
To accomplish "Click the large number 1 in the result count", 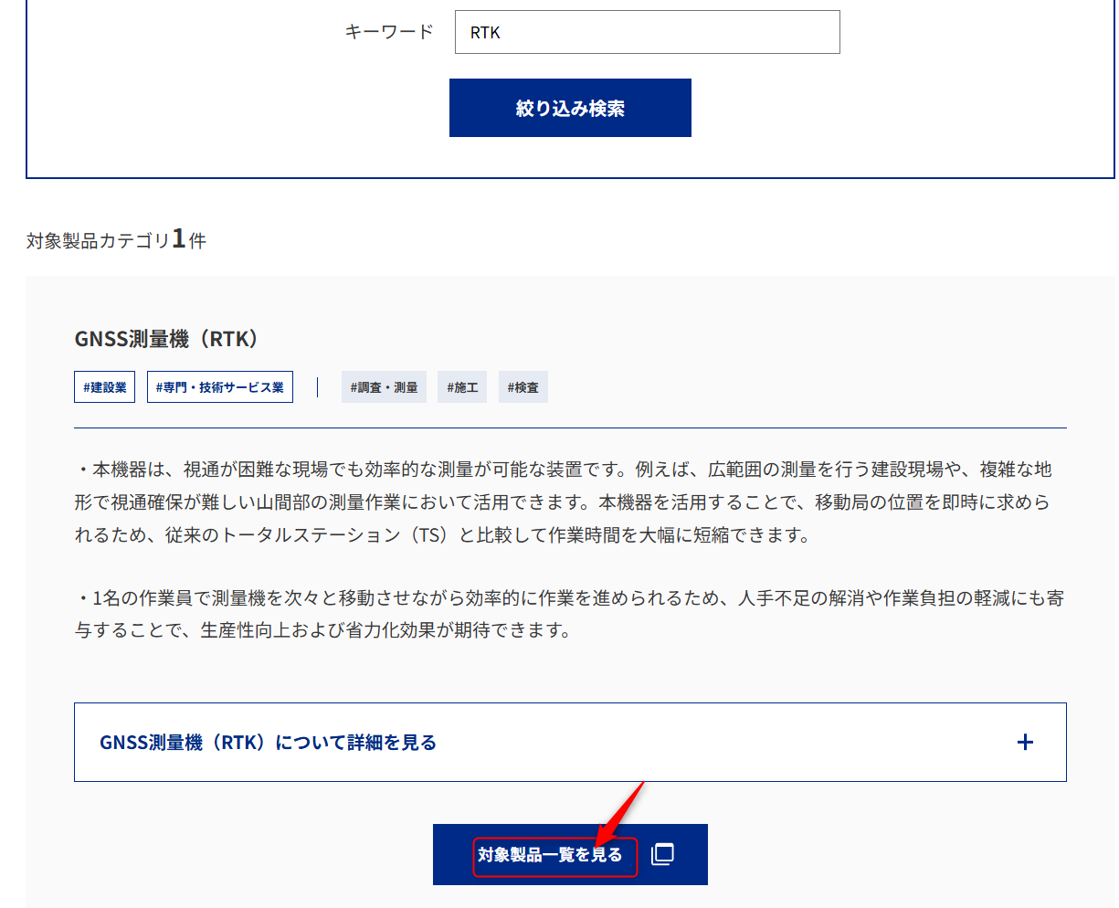I will click(x=179, y=238).
